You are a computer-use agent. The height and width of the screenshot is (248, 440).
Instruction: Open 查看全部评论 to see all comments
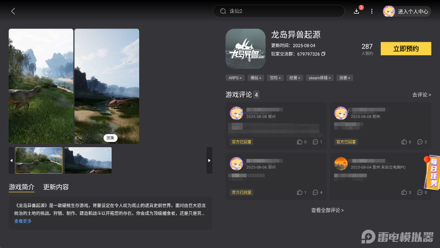pyautogui.click(x=328, y=210)
